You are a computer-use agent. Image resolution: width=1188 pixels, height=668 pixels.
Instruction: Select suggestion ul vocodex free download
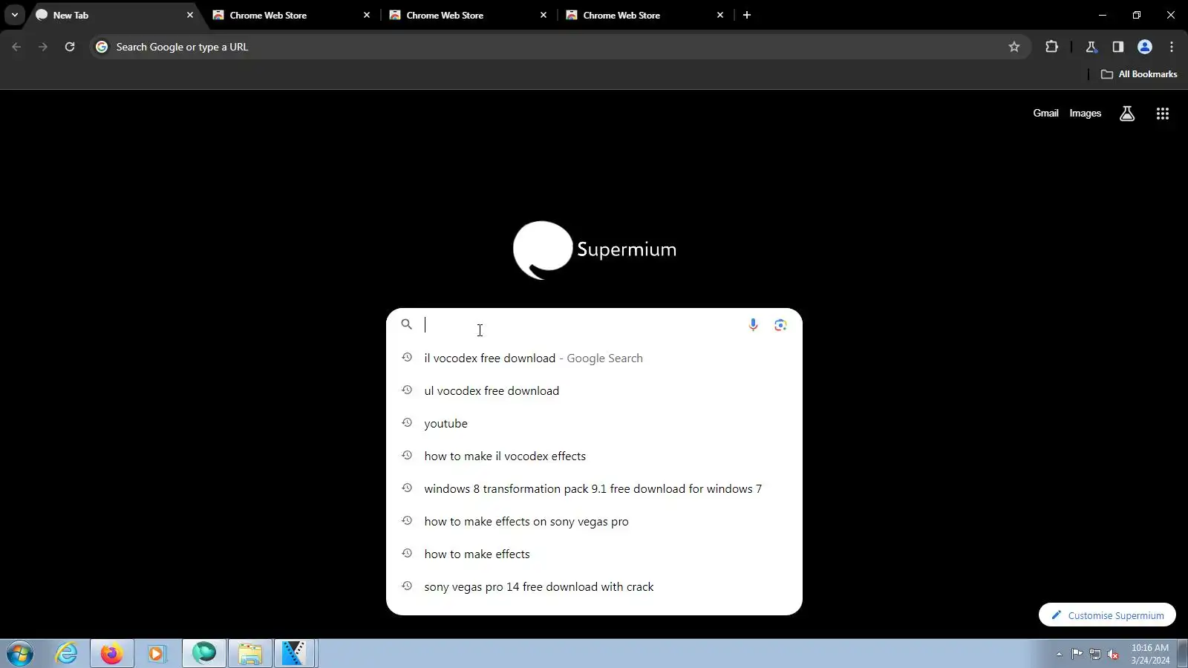[x=594, y=390]
